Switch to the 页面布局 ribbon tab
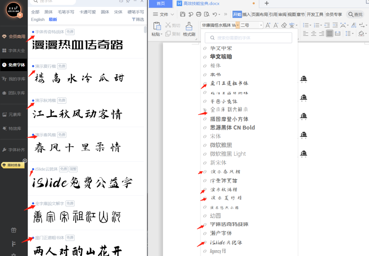369x256 pixels. [x=260, y=14]
